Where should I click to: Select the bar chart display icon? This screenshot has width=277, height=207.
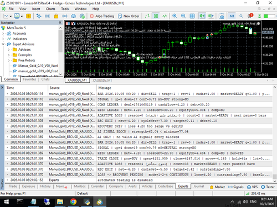[147, 16]
